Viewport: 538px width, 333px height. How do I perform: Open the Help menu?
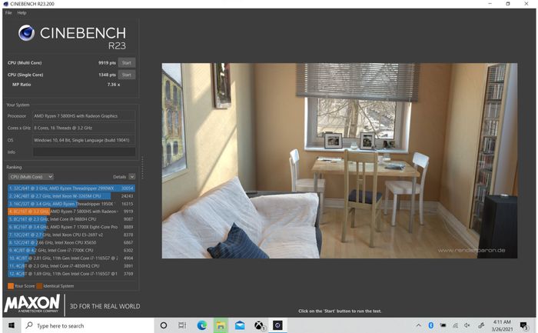[22, 13]
